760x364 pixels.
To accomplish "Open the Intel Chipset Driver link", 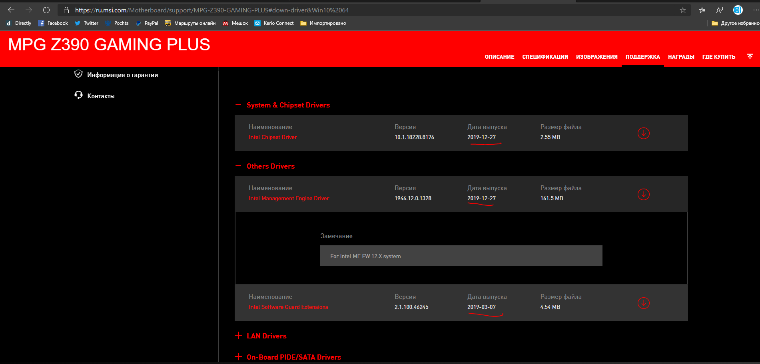I will click(273, 137).
